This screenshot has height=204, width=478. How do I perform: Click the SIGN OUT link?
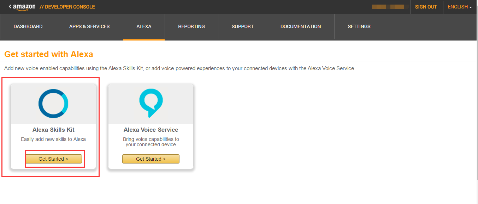point(426,7)
